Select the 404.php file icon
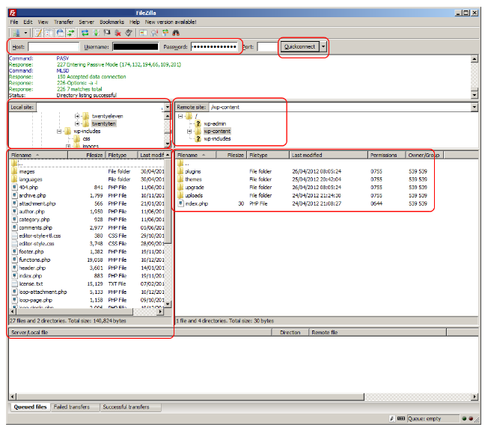The image size is (491, 430). (14, 188)
